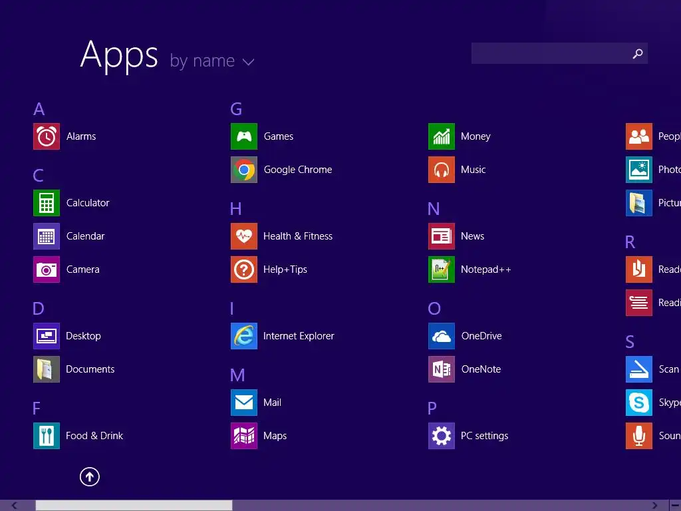The width and height of the screenshot is (681, 511).
Task: Open the Desktop tile icon
Action: click(x=47, y=336)
